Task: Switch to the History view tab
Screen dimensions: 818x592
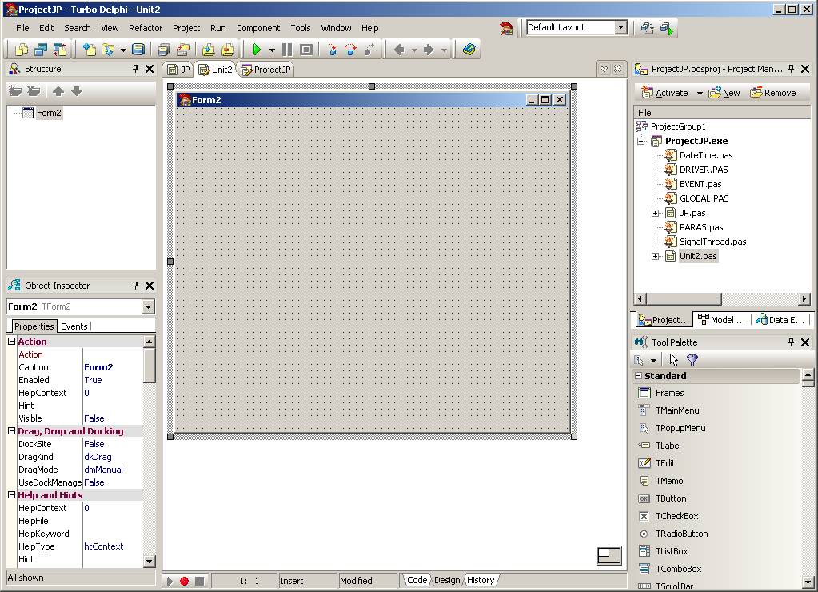Action: click(481, 580)
